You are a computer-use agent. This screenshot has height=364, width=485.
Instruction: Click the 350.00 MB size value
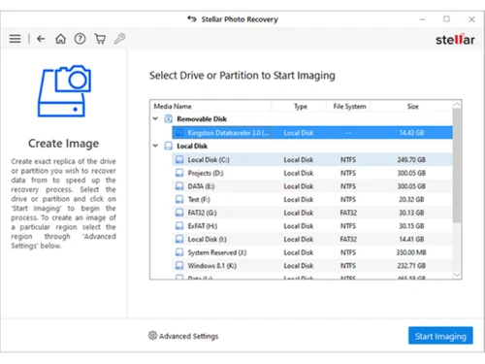tap(411, 252)
